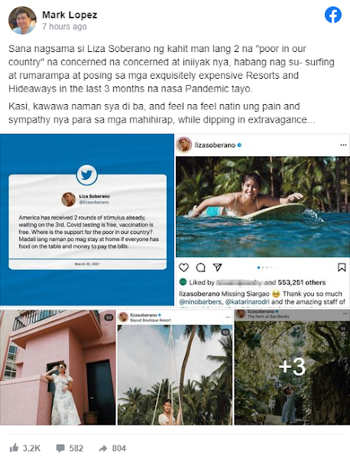The height and width of the screenshot is (459, 350).
Task: Open the @katarinarodri mention link
Action: click(x=248, y=301)
